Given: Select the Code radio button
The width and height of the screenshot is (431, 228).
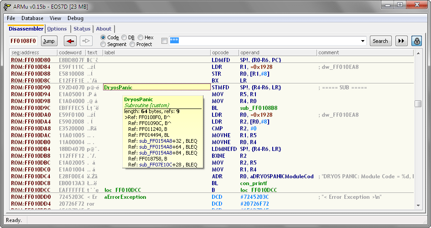Looking at the screenshot, I should pos(103,37).
